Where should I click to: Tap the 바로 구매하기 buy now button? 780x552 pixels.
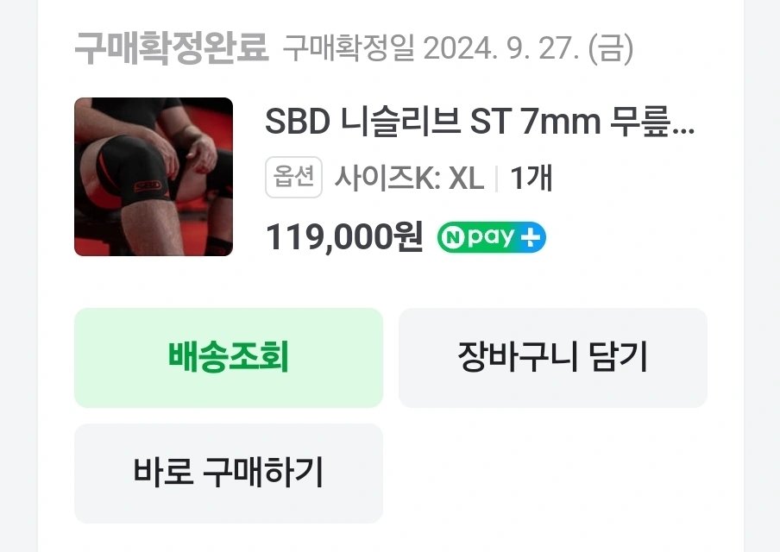[x=229, y=473]
